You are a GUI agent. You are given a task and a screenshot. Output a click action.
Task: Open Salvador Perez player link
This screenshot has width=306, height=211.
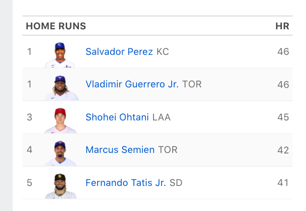(119, 52)
